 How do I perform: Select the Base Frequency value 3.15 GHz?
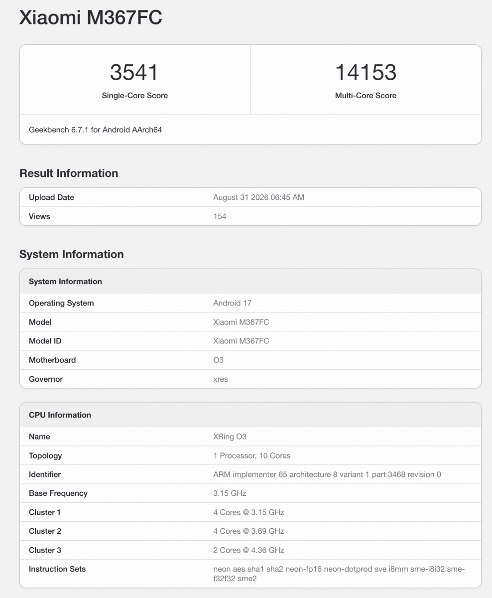(x=230, y=493)
